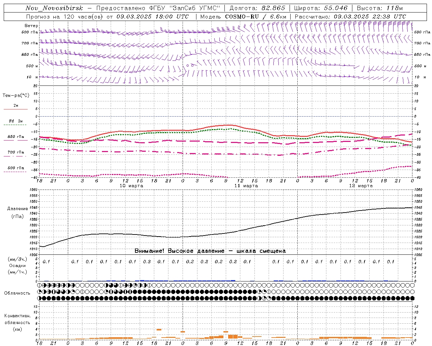
Task: Select the 'Долгота: 82.865' longitude value
Action: click(257, 8)
